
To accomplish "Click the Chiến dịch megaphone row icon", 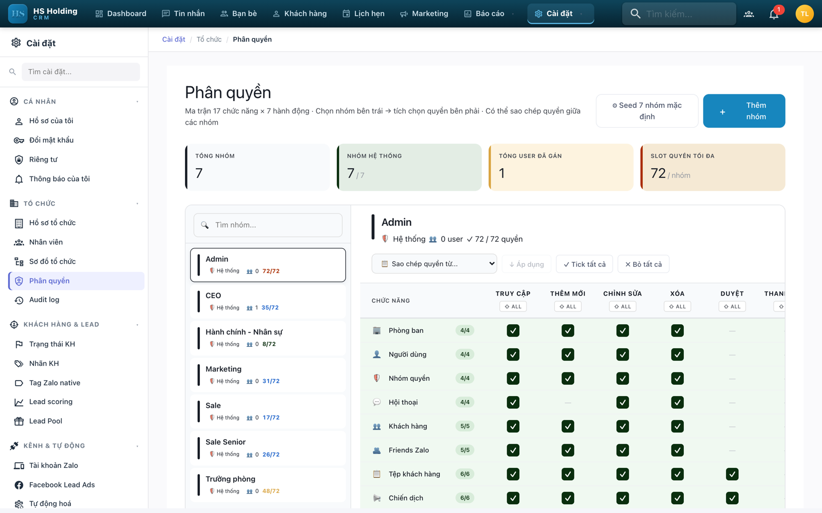I will [x=377, y=498].
